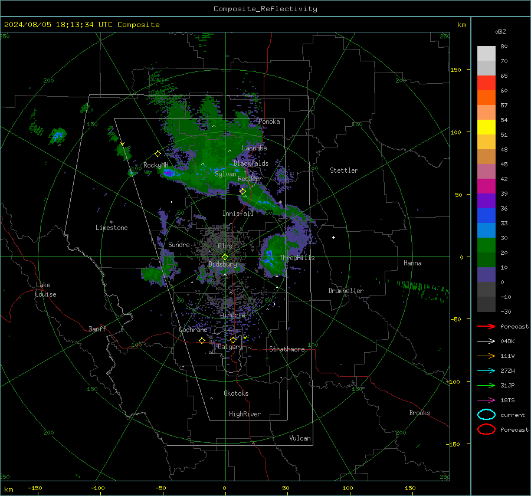Click the Olds label at radar center
Image resolution: width=531 pixels, height=496 pixels.
click(225, 246)
